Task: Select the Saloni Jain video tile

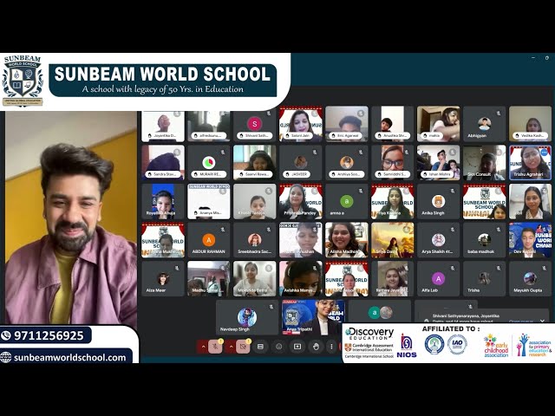Action: click(301, 124)
